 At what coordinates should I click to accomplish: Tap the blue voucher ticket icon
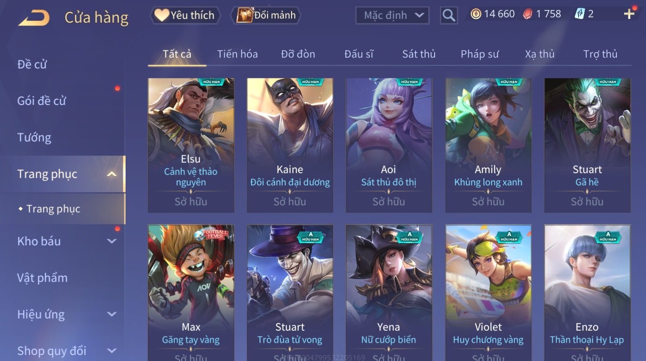click(580, 14)
